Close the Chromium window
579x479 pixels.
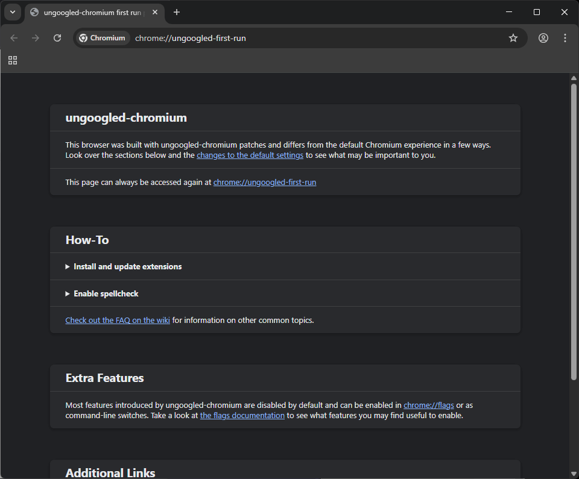(565, 12)
